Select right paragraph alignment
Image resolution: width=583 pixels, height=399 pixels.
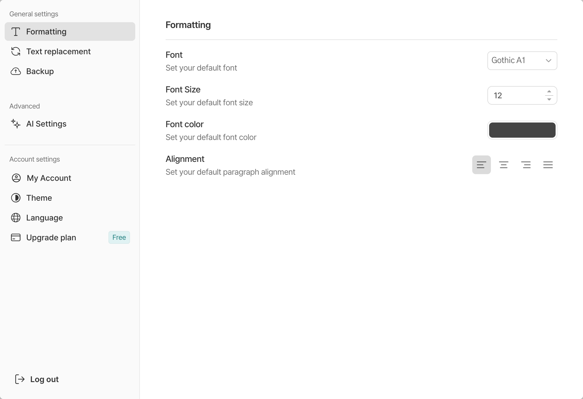pos(526,165)
